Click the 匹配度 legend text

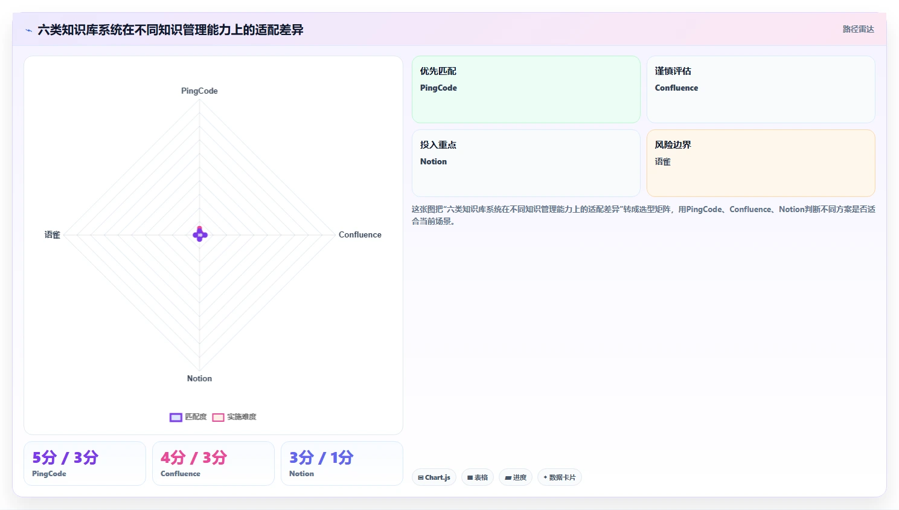click(x=196, y=417)
